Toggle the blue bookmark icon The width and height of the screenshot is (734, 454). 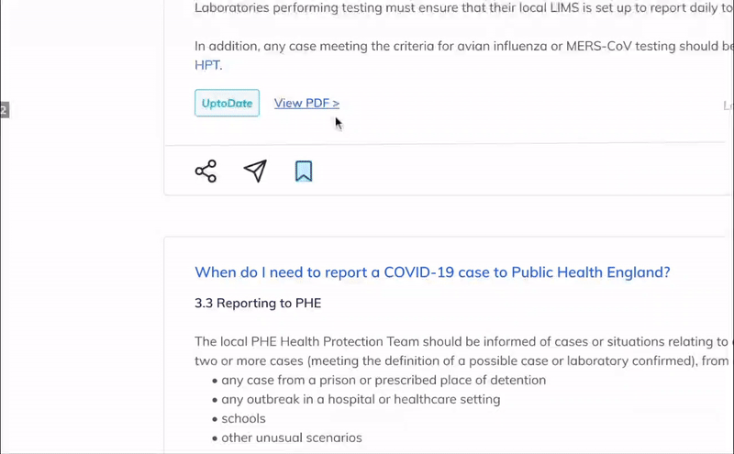[x=304, y=172]
